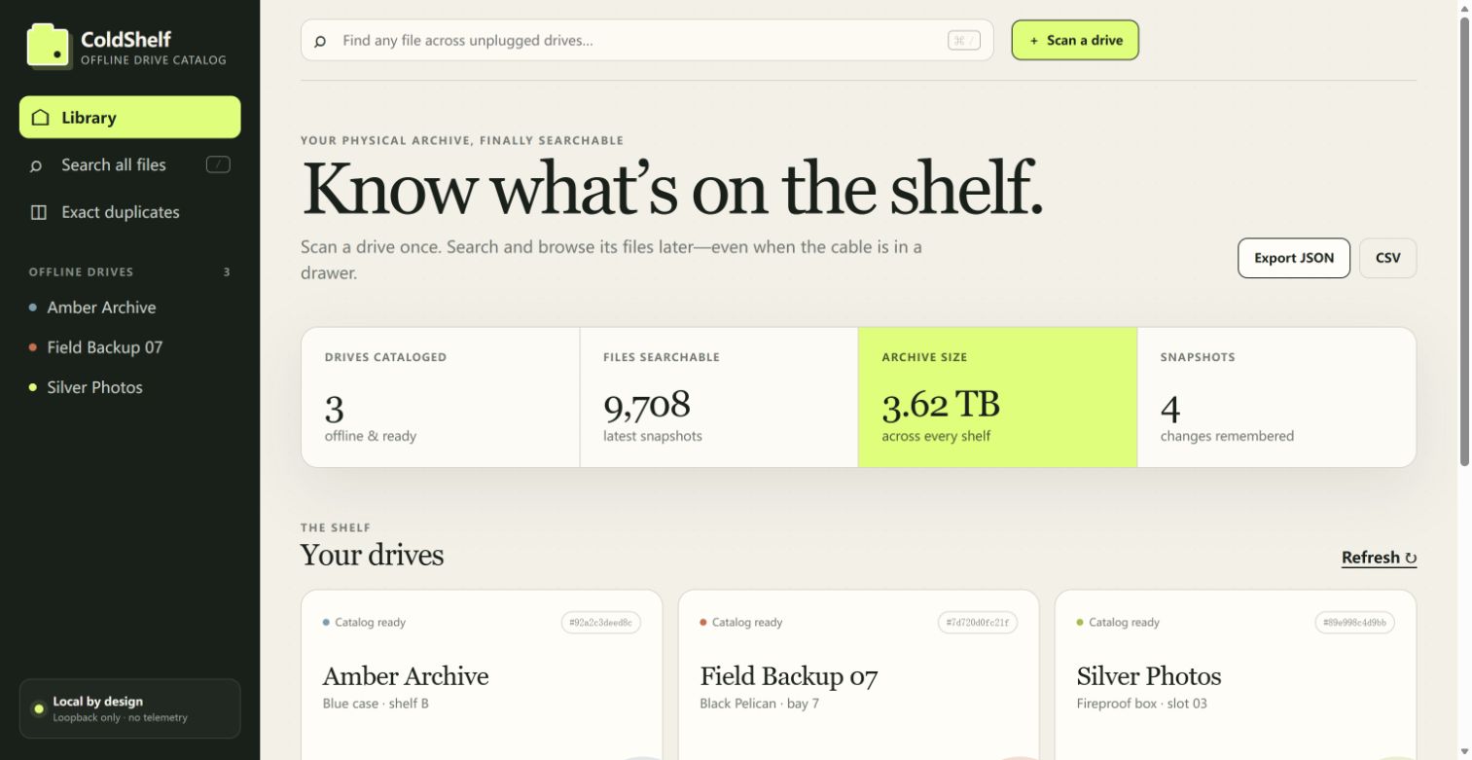Export the catalog as JSON
Viewport: 1472px width, 760px height.
pos(1294,258)
